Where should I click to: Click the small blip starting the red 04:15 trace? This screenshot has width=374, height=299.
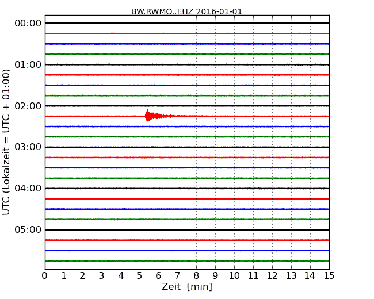(x=48, y=199)
